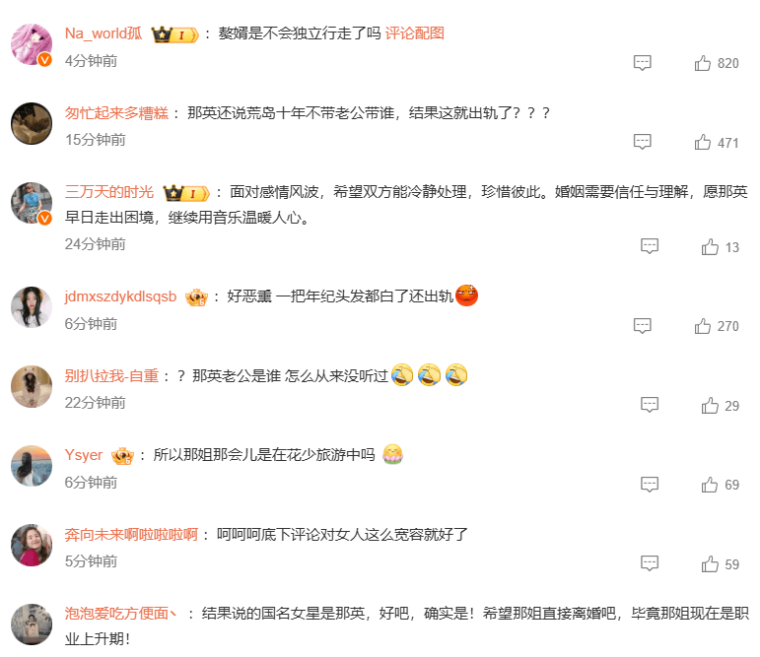Reply to jdmxszdykdlsqsb's comment
Viewport: 760px width, 657px height.
pyautogui.click(x=643, y=326)
